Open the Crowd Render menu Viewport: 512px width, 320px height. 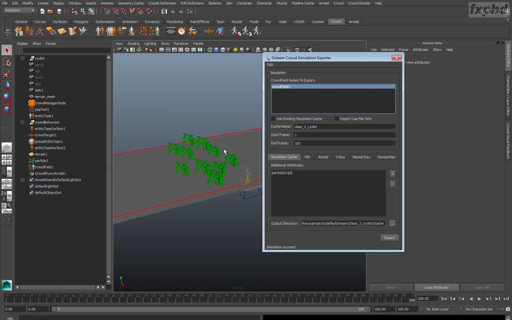pos(359,3)
